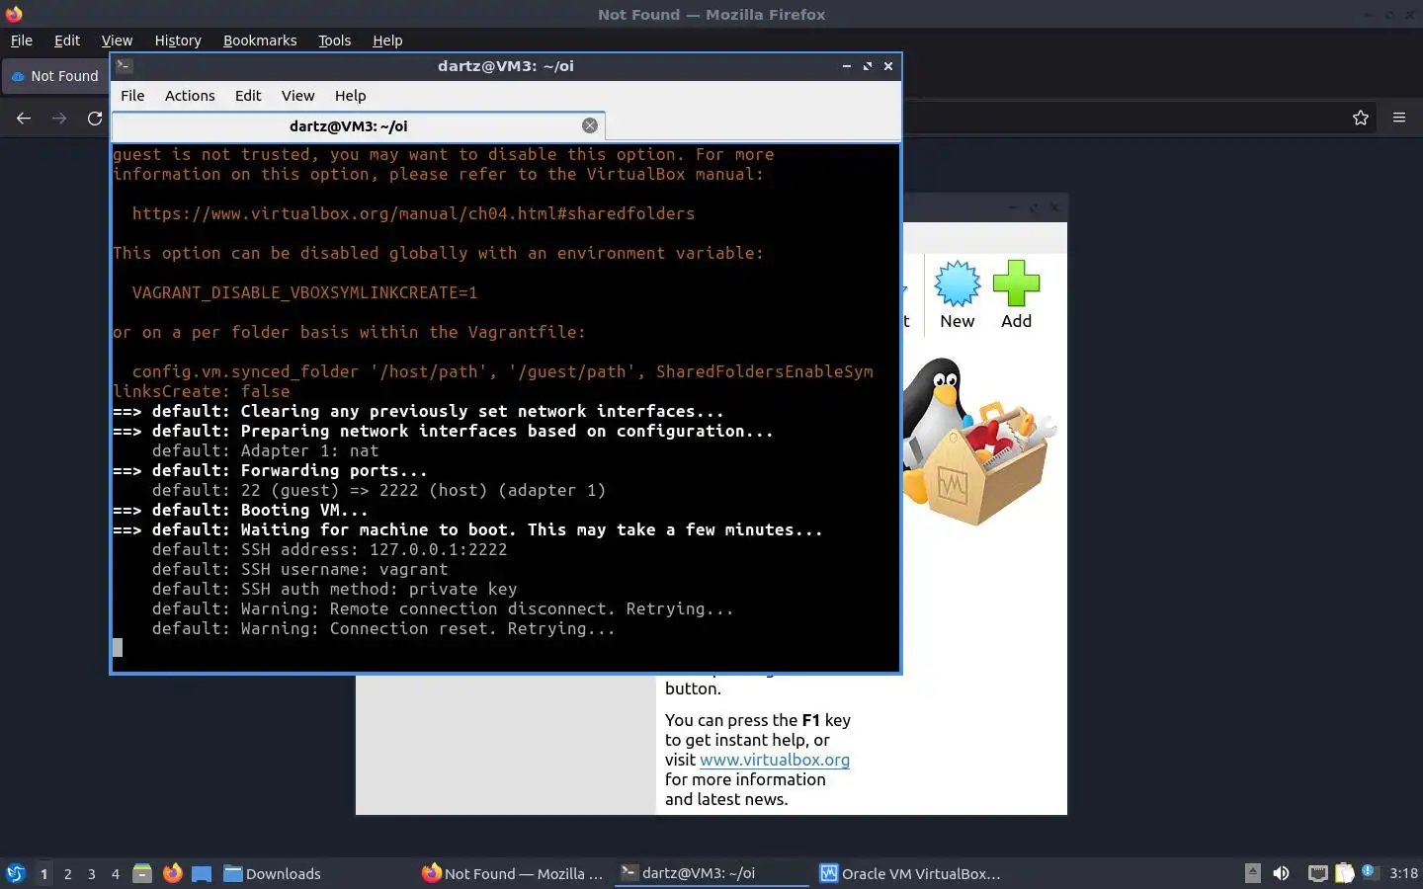1423x889 pixels.
Task: Open the History menu in Firefox
Action: coord(178,40)
